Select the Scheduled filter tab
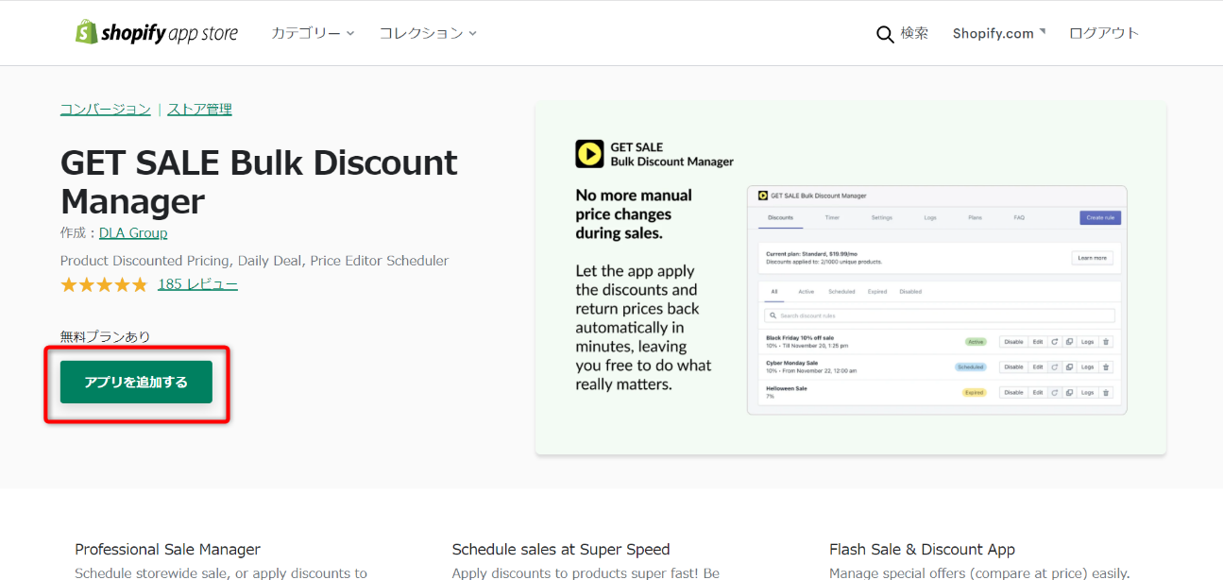The height and width of the screenshot is (580, 1223). 841,292
